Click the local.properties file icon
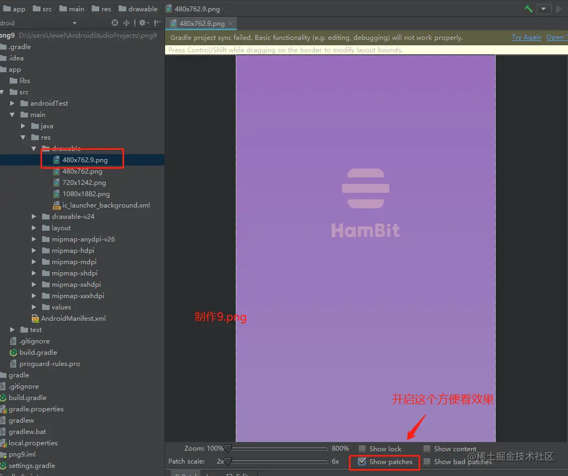This screenshot has height=476, width=568. [x=3, y=443]
